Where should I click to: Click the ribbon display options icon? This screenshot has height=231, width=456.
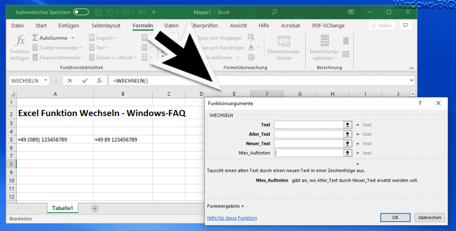[x=351, y=12]
